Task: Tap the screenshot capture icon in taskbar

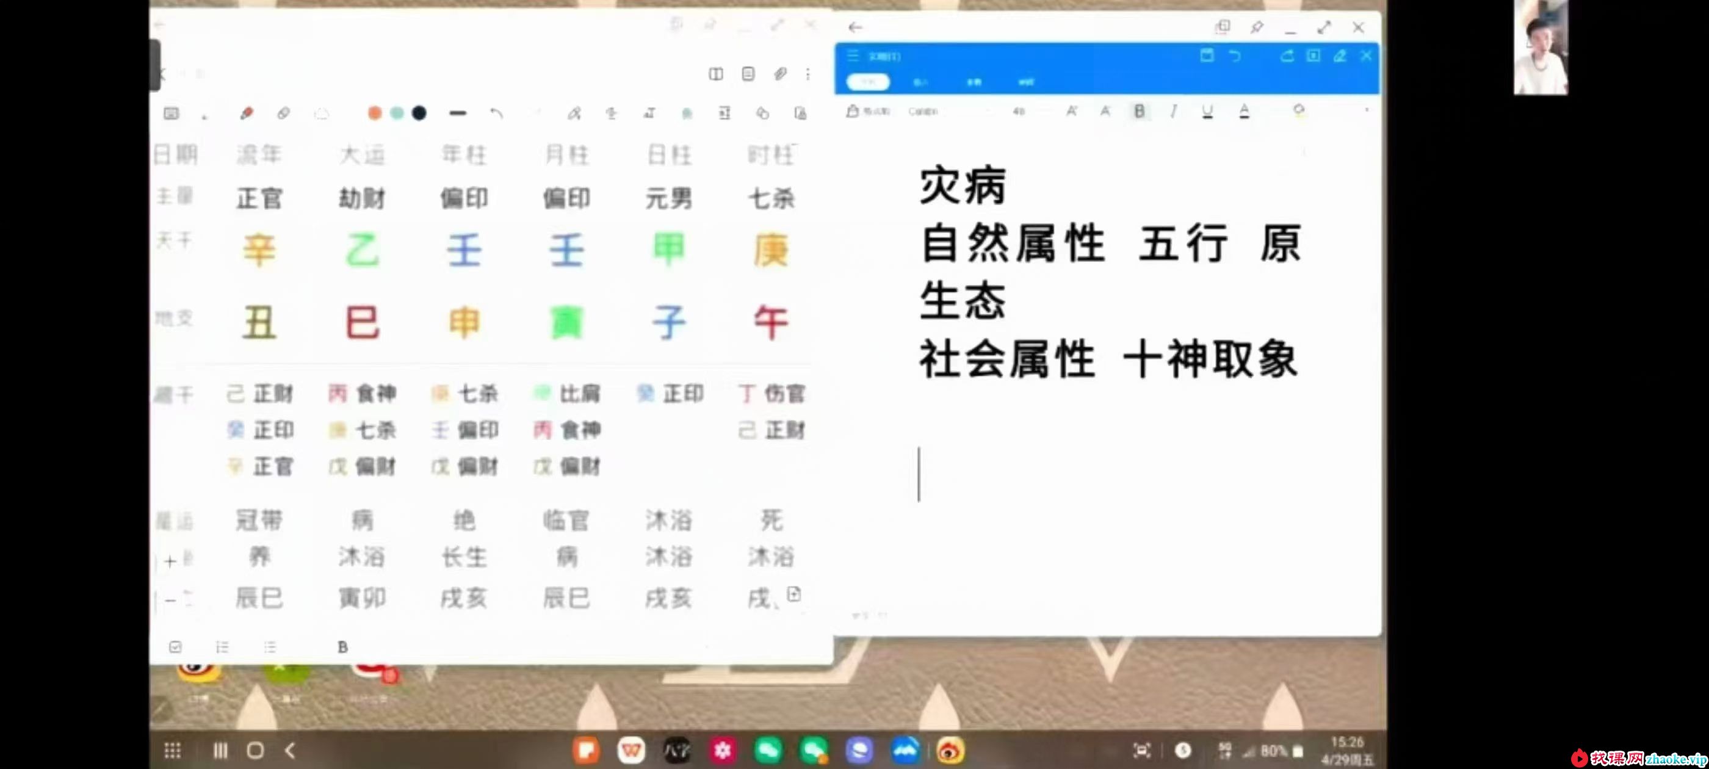Action: pyautogui.click(x=1142, y=751)
